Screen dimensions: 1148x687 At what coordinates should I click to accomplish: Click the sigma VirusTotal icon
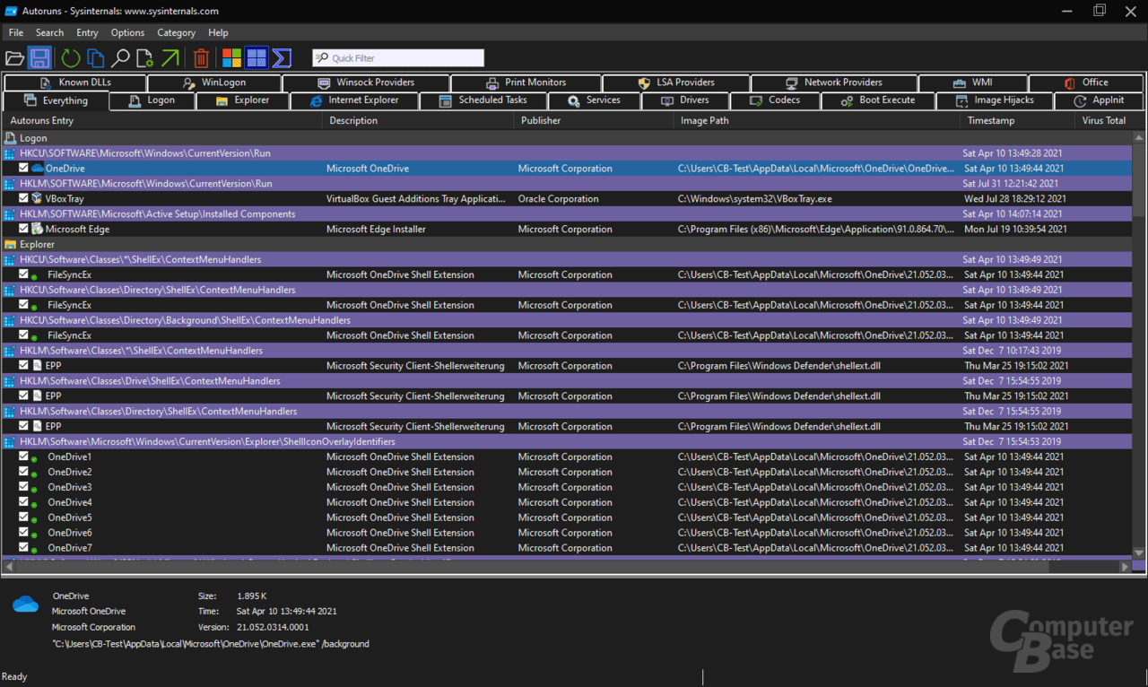pos(281,57)
